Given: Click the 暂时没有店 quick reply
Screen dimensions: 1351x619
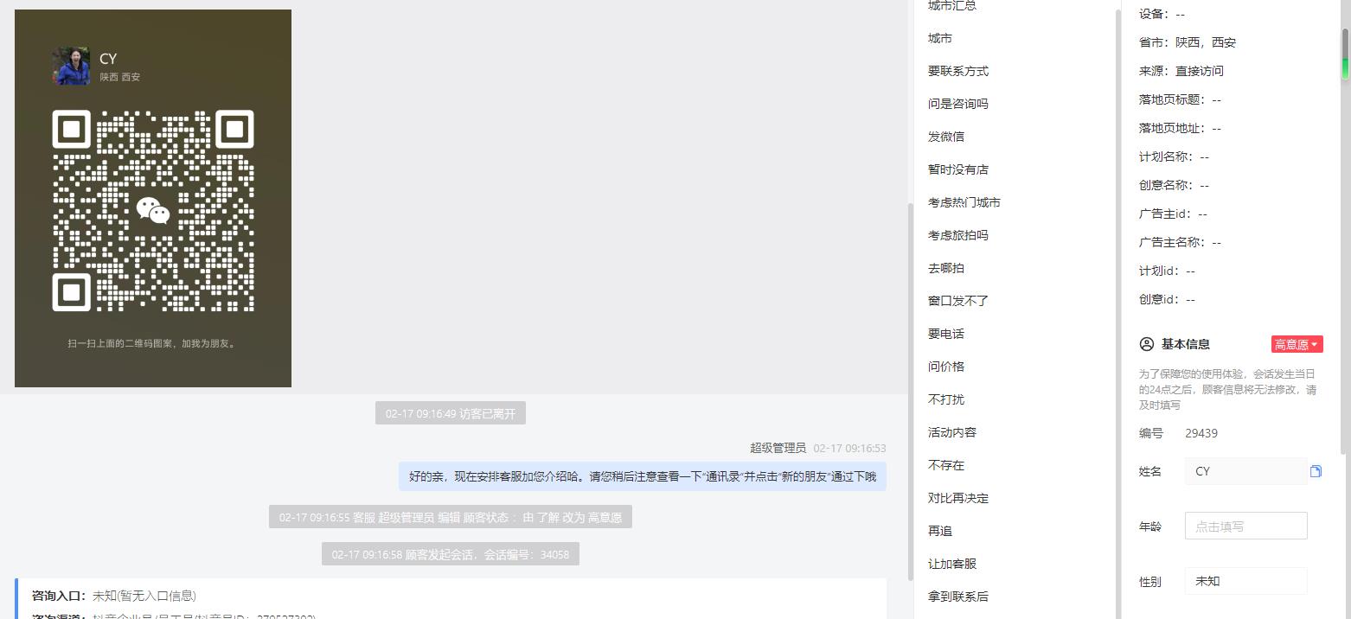Looking at the screenshot, I should (x=958, y=169).
